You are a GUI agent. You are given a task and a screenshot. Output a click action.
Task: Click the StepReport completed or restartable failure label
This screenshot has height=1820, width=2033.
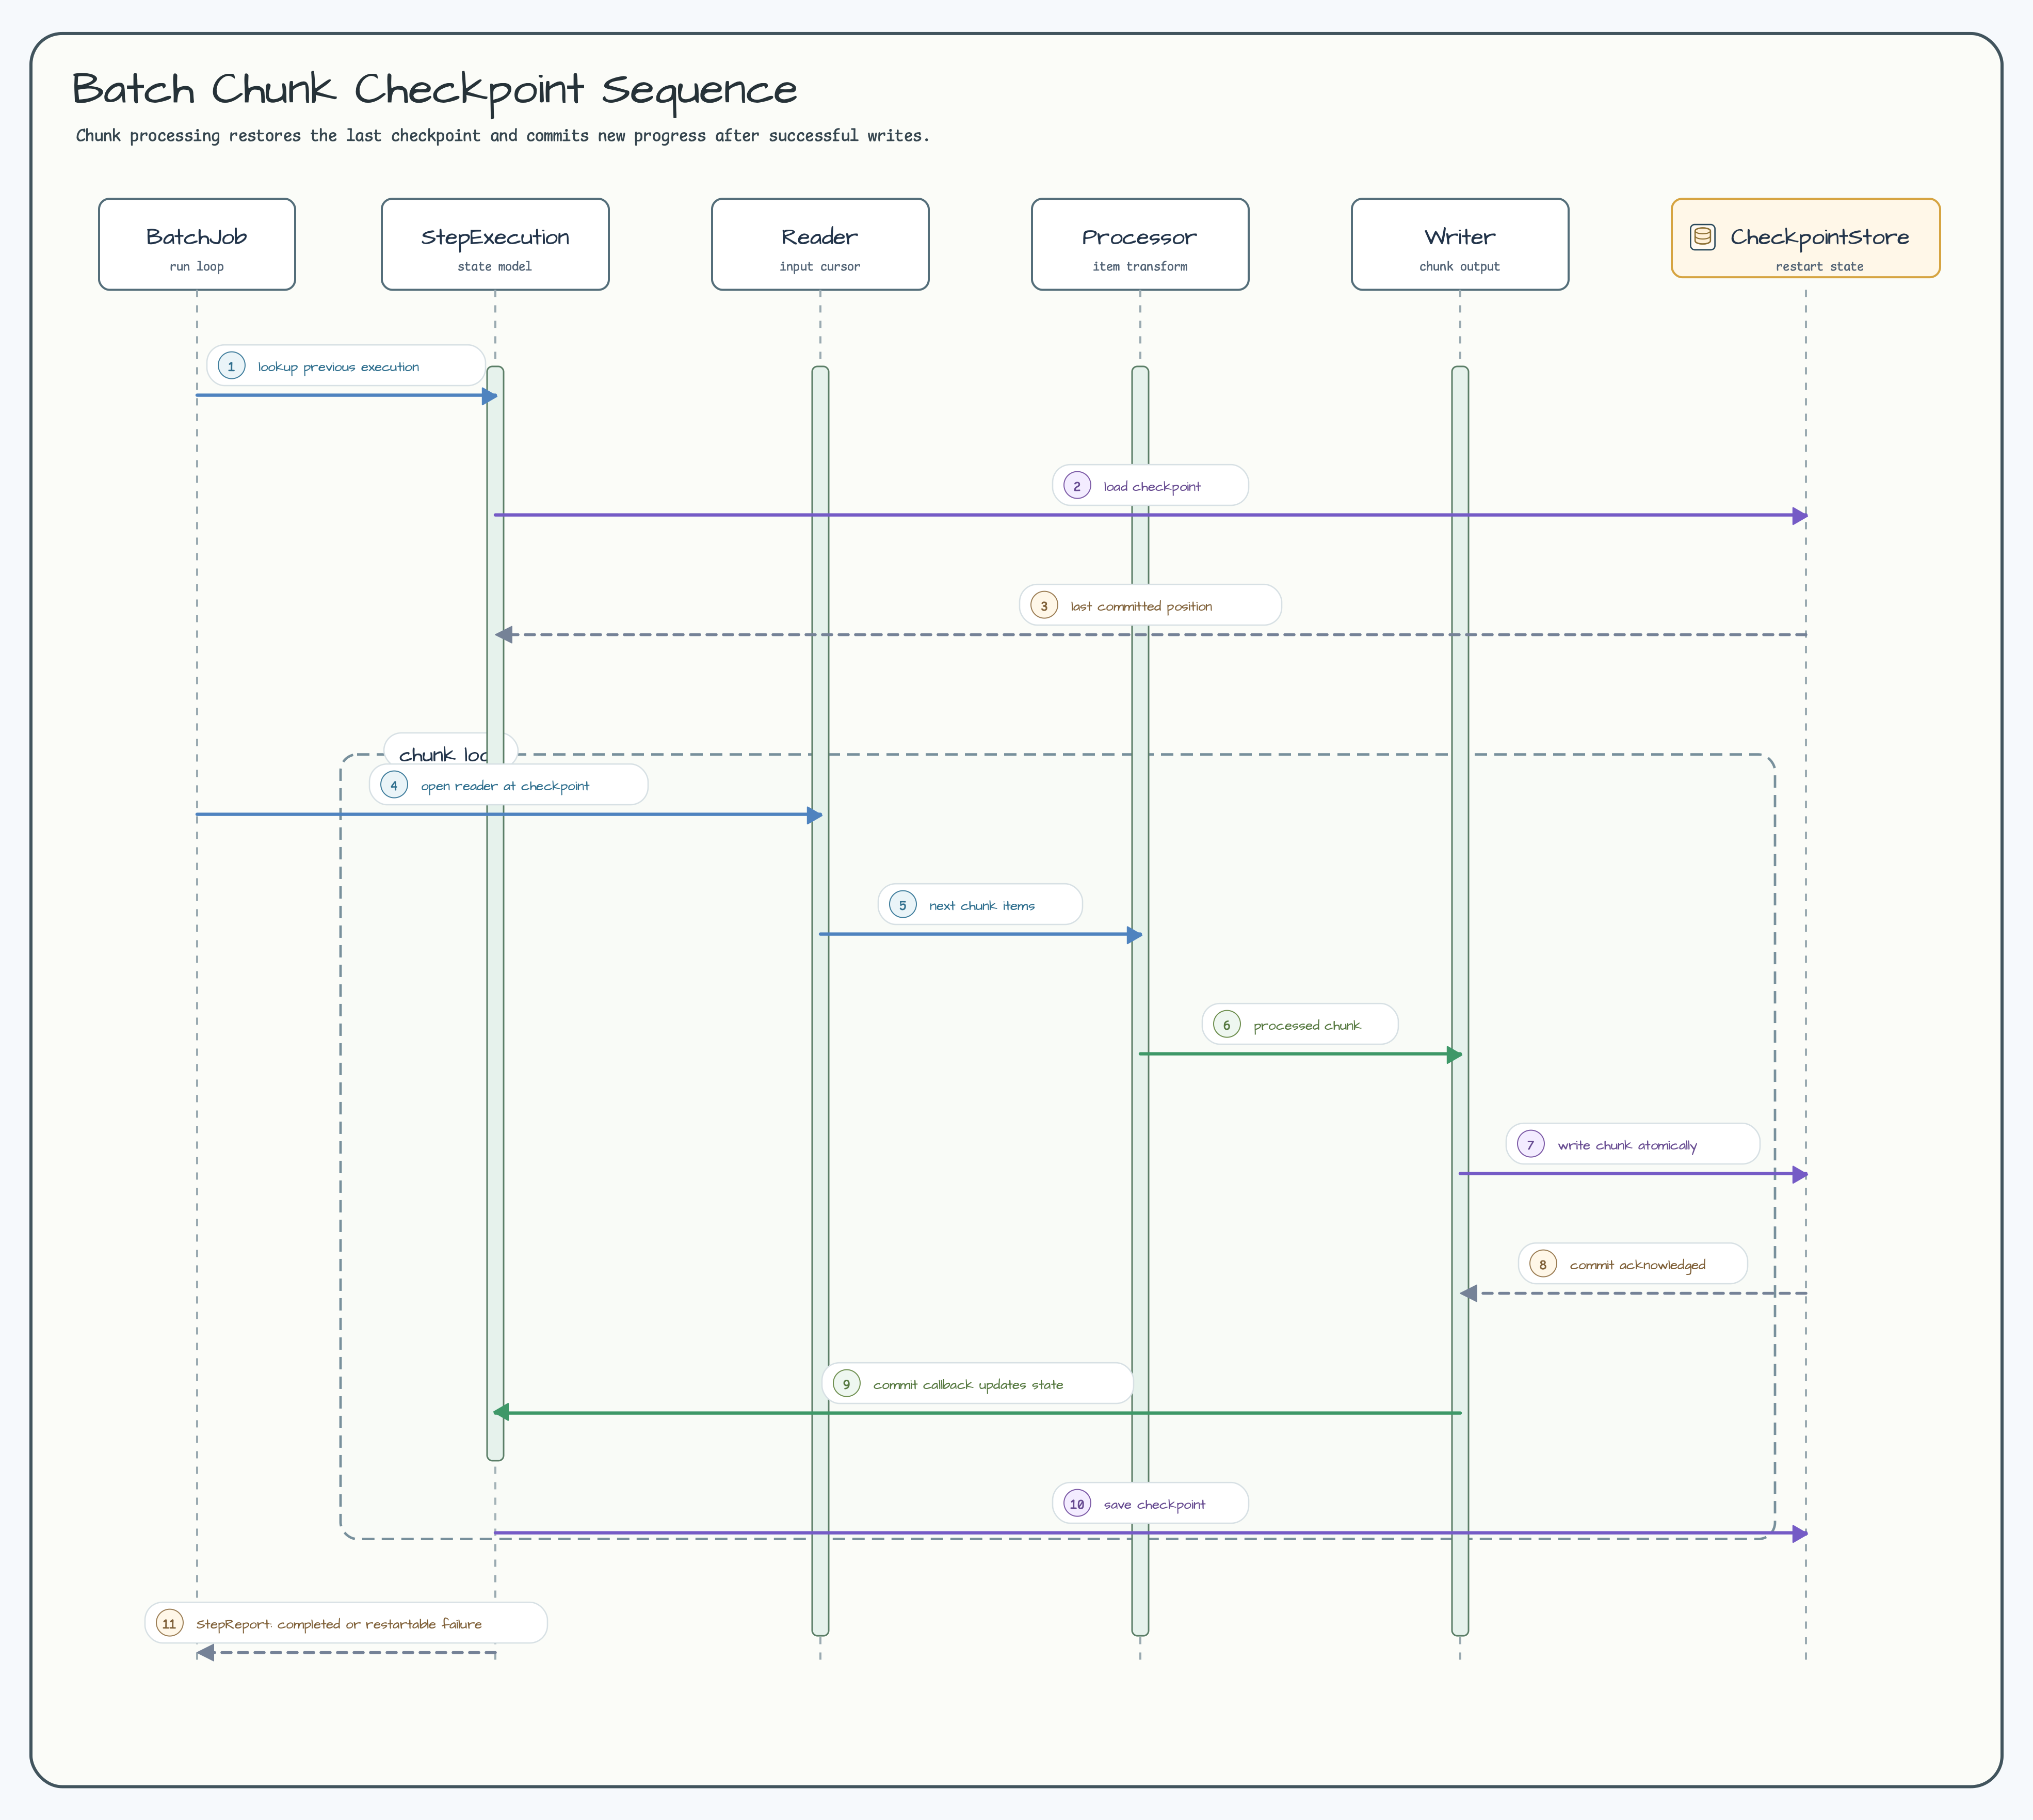346,1623
